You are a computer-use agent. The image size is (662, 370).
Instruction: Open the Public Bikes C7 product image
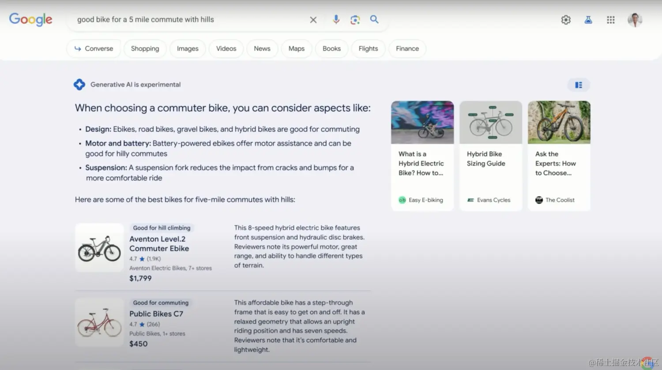click(99, 322)
